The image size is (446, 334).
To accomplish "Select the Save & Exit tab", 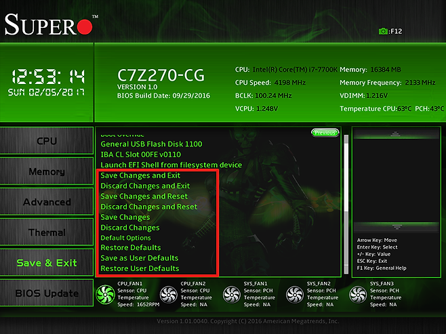I will point(47,263).
